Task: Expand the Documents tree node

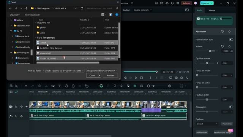Action: pos(13,58)
